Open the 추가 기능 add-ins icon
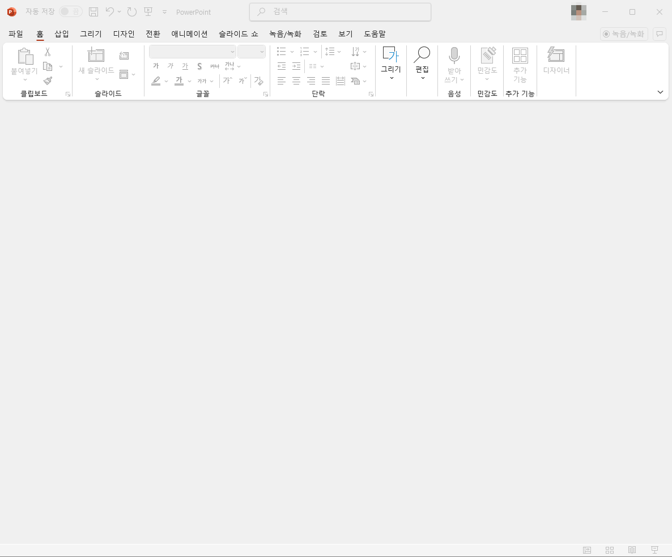 (x=520, y=56)
